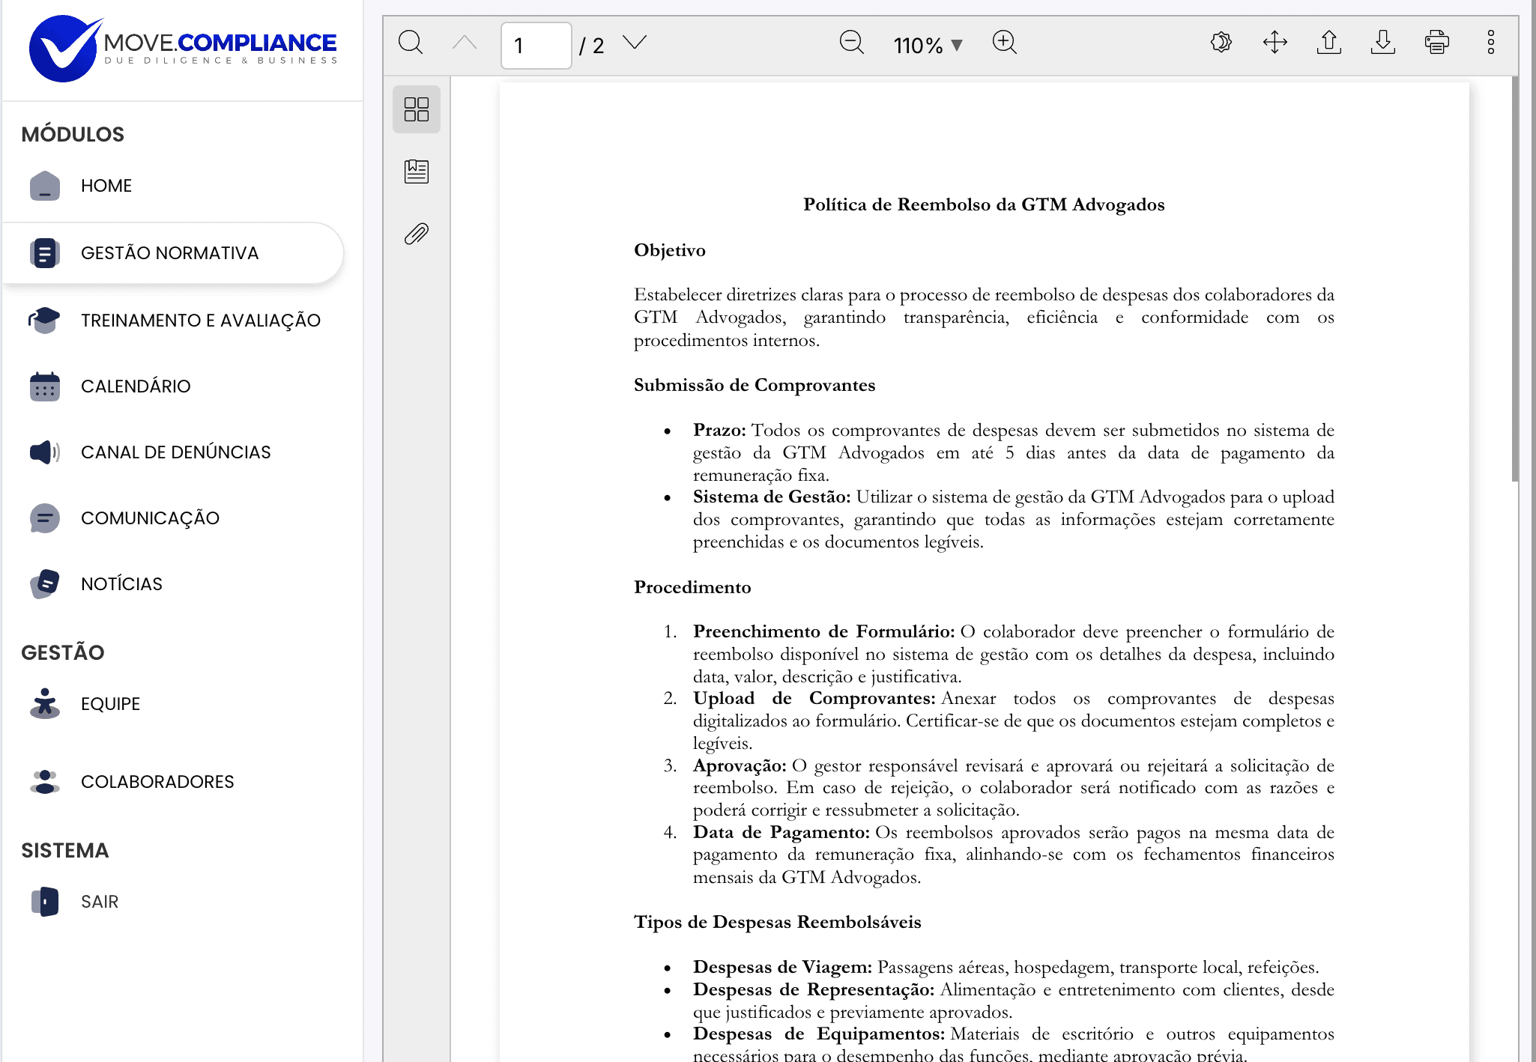
Task: Toggle the dark theme icon
Action: [x=1221, y=43]
